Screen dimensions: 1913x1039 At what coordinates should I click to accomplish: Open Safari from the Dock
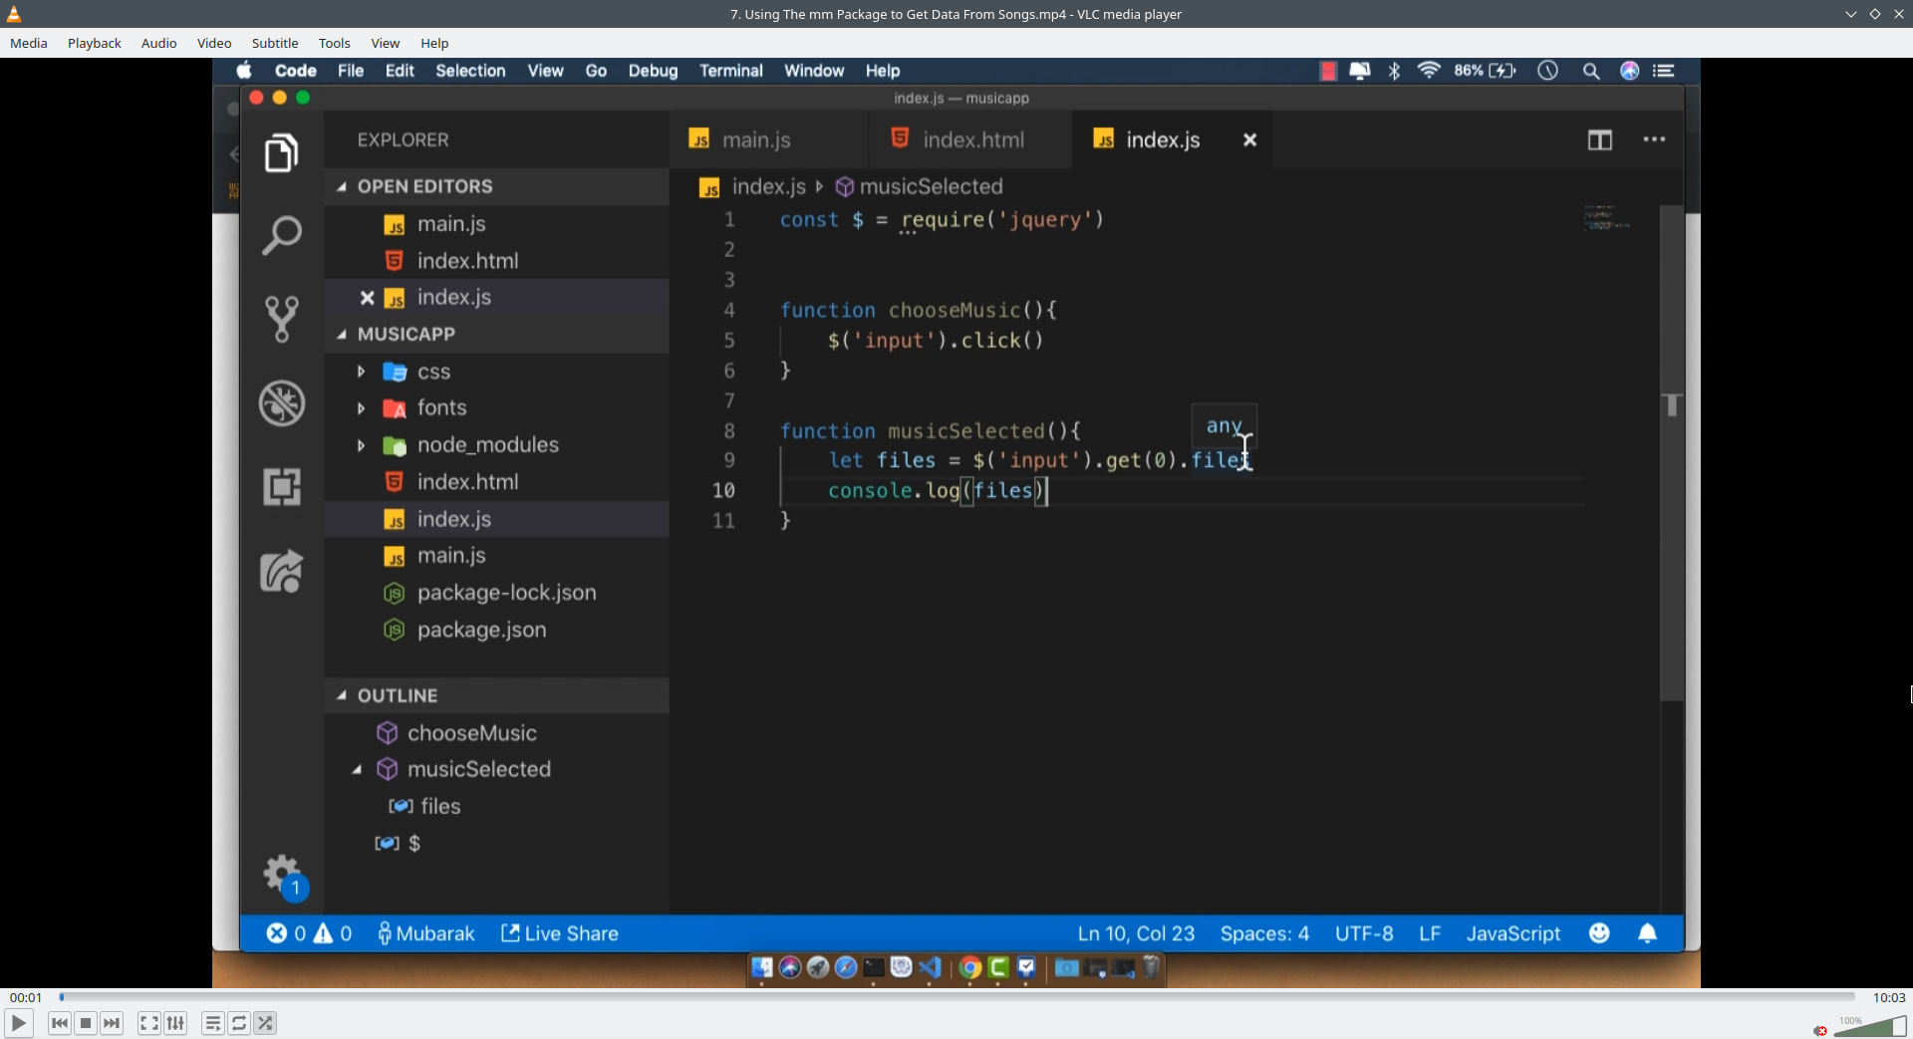tap(846, 967)
